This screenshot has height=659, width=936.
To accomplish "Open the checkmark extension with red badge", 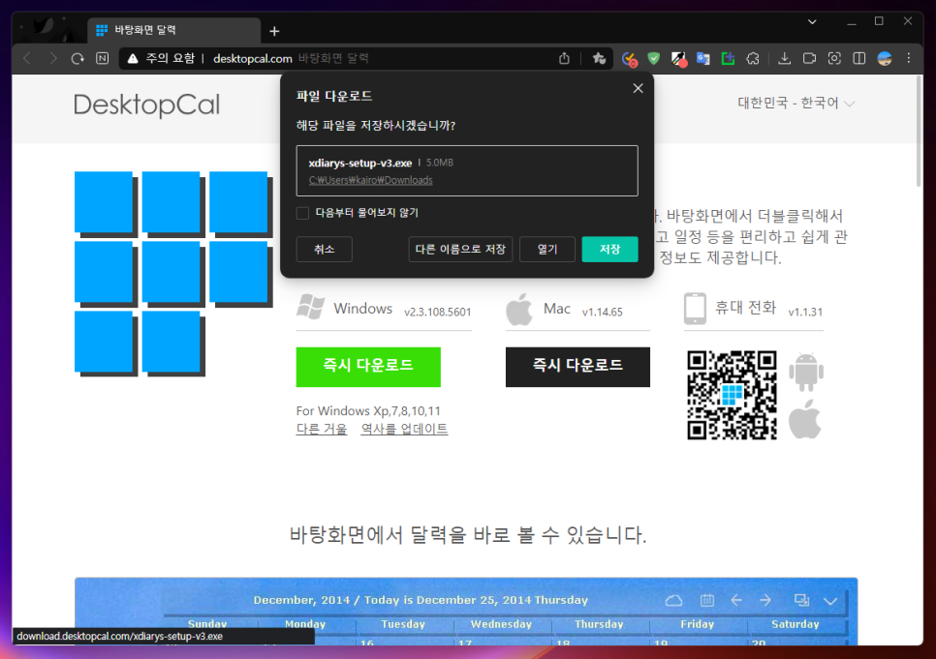I will 629,58.
